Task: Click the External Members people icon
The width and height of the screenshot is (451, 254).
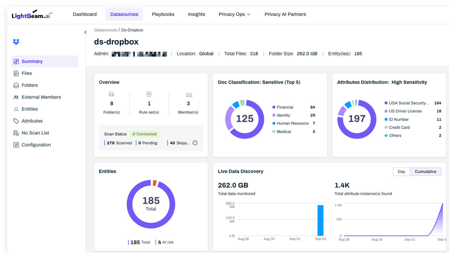Action: [x=16, y=97]
